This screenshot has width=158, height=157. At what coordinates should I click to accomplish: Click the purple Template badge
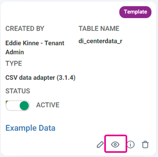[135, 12]
